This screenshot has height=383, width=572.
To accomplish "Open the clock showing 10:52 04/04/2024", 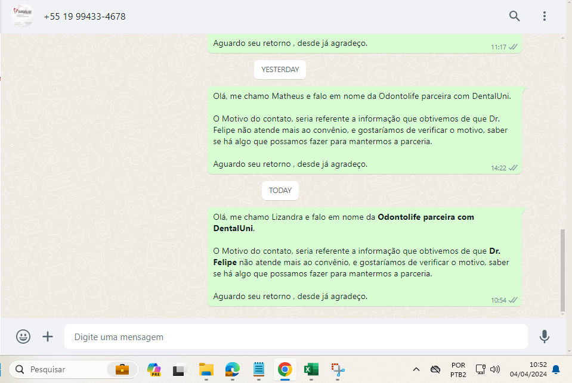I will tap(528, 369).
